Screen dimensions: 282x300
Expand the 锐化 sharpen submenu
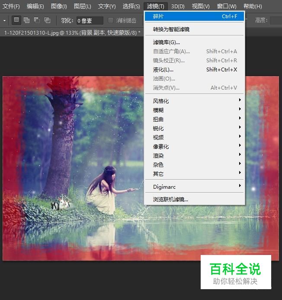tap(194, 128)
